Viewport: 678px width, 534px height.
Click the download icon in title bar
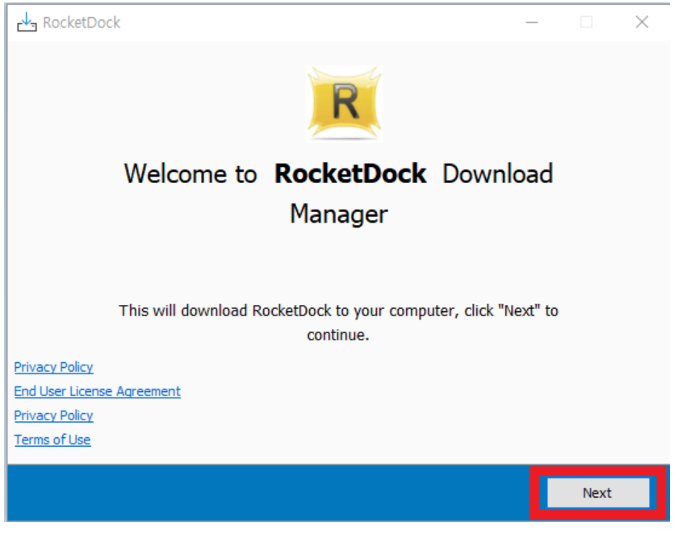point(27,23)
